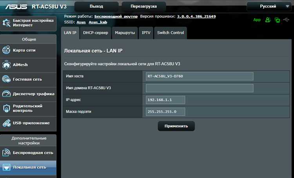Click the RT-AC58U V3 model name
Screen dimensions: 294x178
click(49, 7)
